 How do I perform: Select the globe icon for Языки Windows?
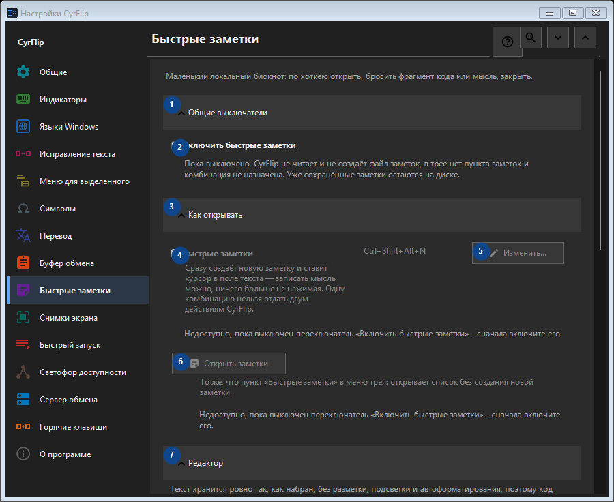pyautogui.click(x=23, y=126)
